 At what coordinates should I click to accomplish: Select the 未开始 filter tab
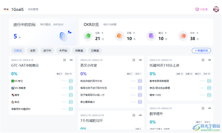coord(63,50)
